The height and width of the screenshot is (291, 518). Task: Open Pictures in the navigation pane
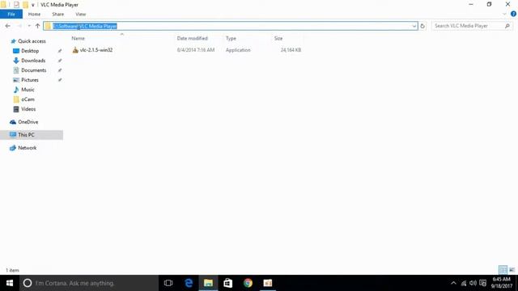point(30,80)
